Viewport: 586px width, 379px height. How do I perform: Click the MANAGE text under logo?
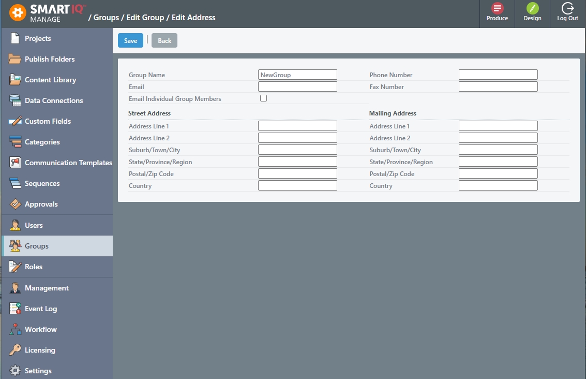(x=45, y=19)
